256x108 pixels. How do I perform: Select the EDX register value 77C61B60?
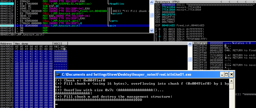click(x=168, y=10)
